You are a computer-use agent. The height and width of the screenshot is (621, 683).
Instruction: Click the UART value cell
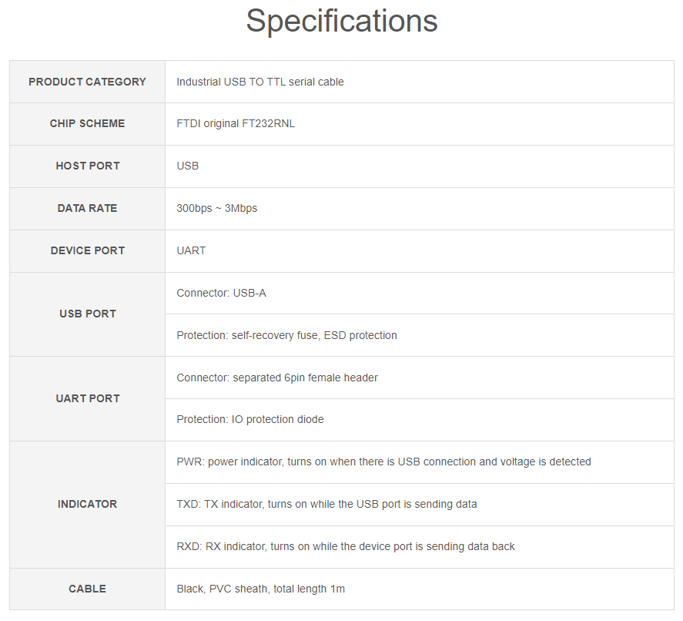(191, 250)
